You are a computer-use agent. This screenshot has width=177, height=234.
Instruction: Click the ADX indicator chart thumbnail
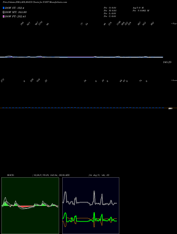(x=91, y=206)
